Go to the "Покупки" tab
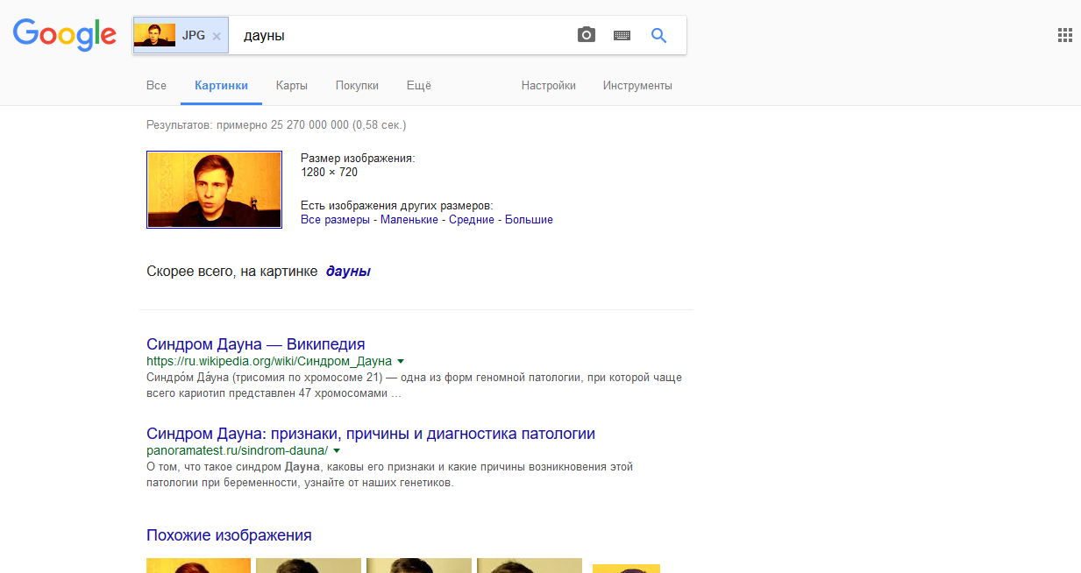Viewport: 1081px width, 573px height. click(357, 86)
